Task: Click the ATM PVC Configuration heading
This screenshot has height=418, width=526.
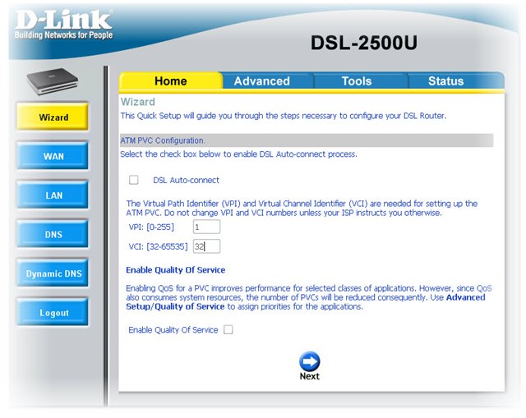Action: [x=163, y=140]
